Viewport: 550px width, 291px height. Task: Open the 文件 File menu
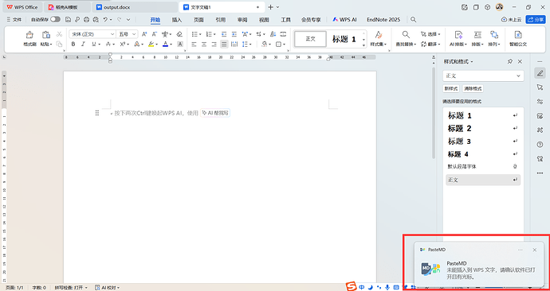pos(14,20)
